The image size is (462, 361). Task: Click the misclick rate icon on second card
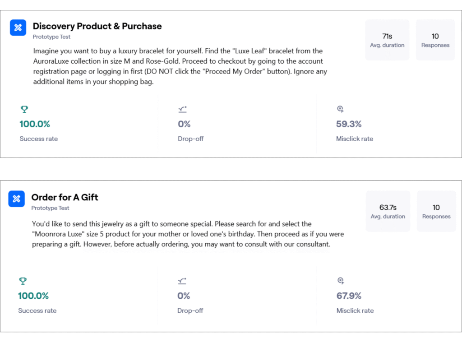341,281
